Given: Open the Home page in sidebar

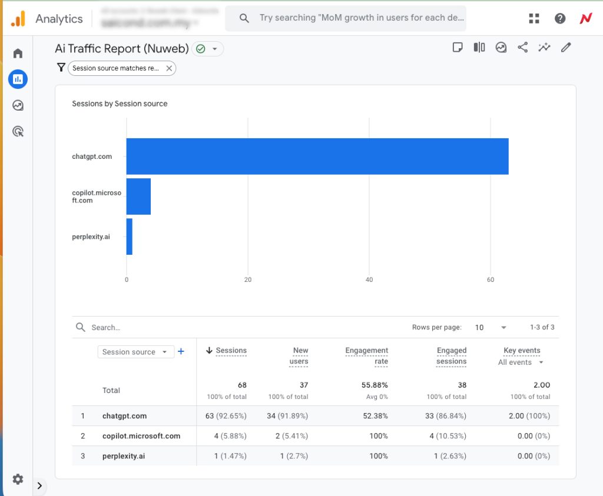Looking at the screenshot, I should click(18, 54).
